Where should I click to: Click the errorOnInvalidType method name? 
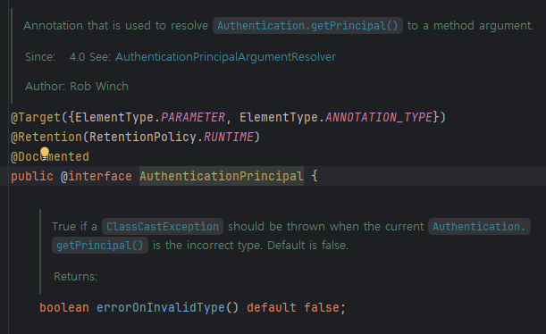pyautogui.click(x=161, y=307)
